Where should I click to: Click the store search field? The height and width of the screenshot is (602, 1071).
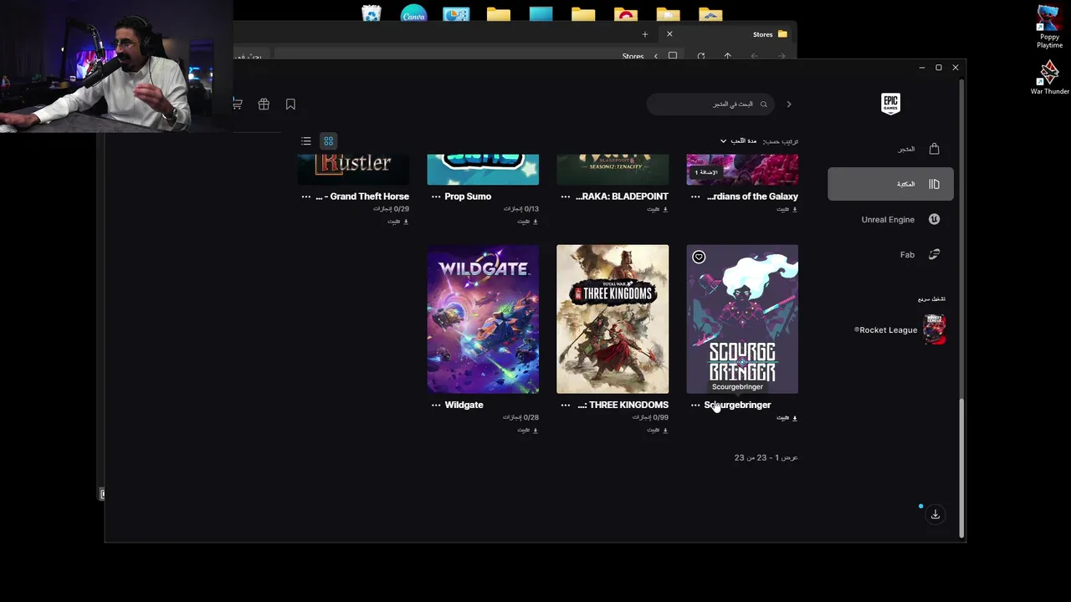click(x=710, y=105)
